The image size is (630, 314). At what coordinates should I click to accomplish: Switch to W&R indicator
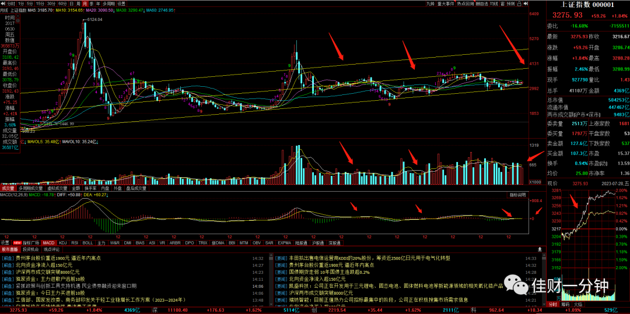click(114, 243)
